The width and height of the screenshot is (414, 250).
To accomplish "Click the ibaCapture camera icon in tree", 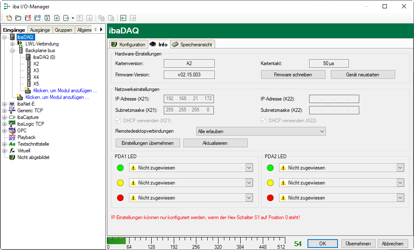I will (12, 117).
